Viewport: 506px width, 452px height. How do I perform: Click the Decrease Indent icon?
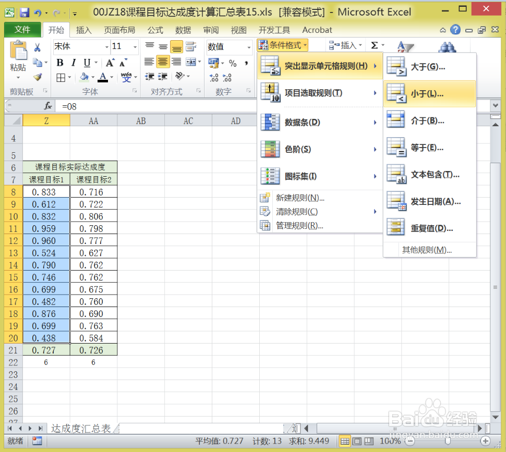(x=149, y=77)
